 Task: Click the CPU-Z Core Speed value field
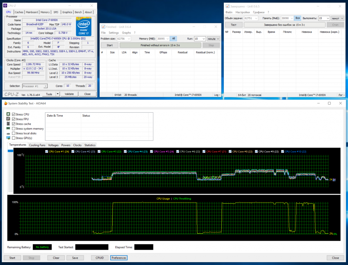click(33, 65)
